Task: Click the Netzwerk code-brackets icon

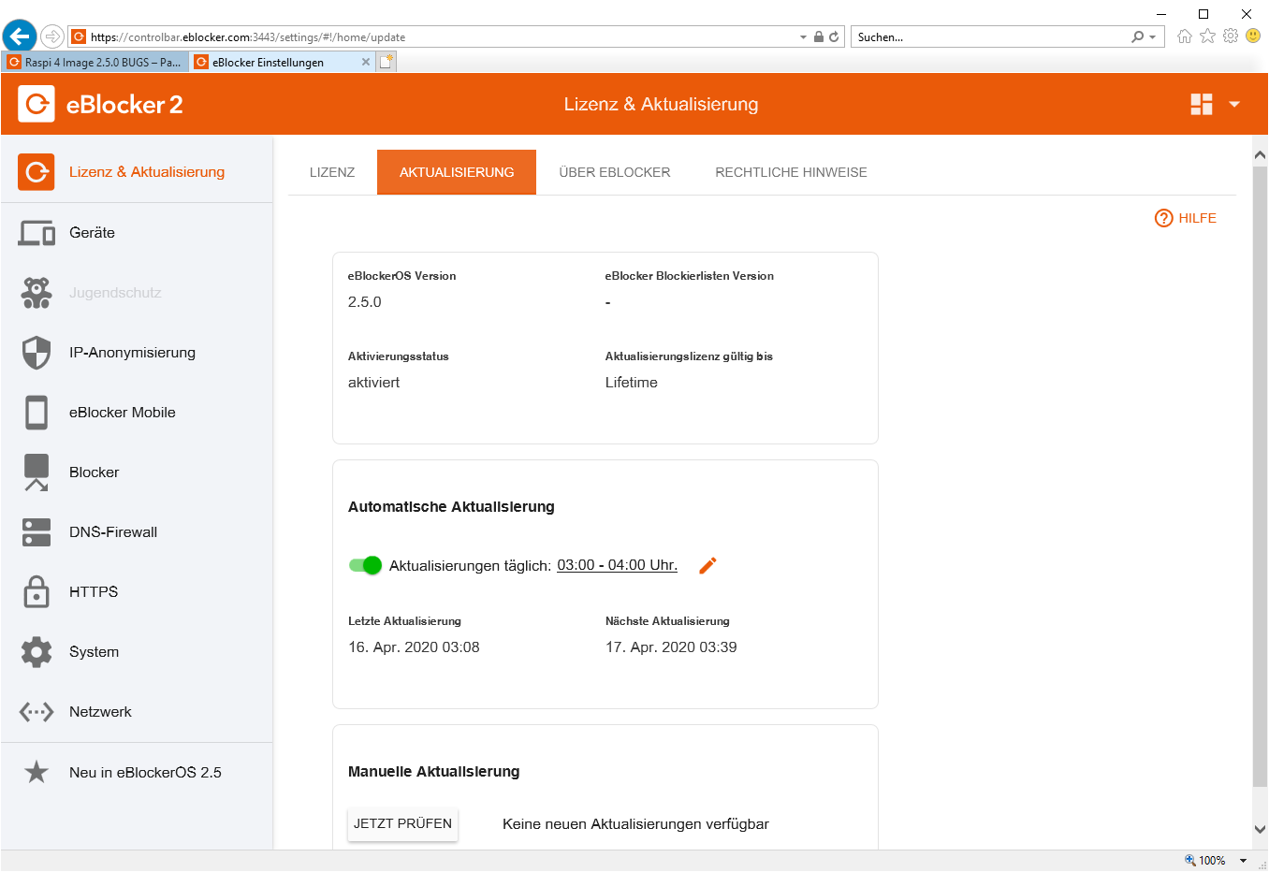Action: [36, 712]
